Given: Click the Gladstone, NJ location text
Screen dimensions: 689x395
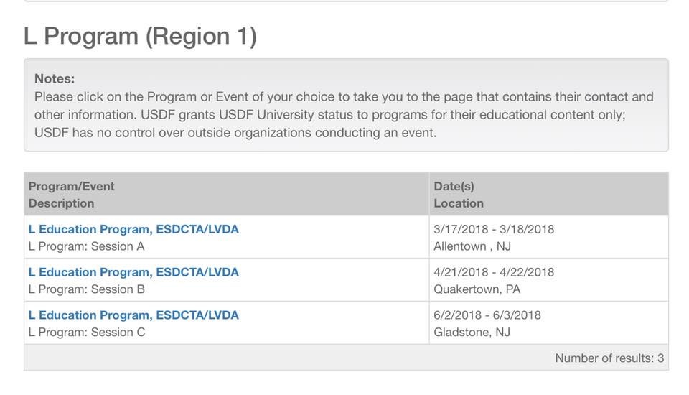Looking at the screenshot, I should click(x=472, y=332).
